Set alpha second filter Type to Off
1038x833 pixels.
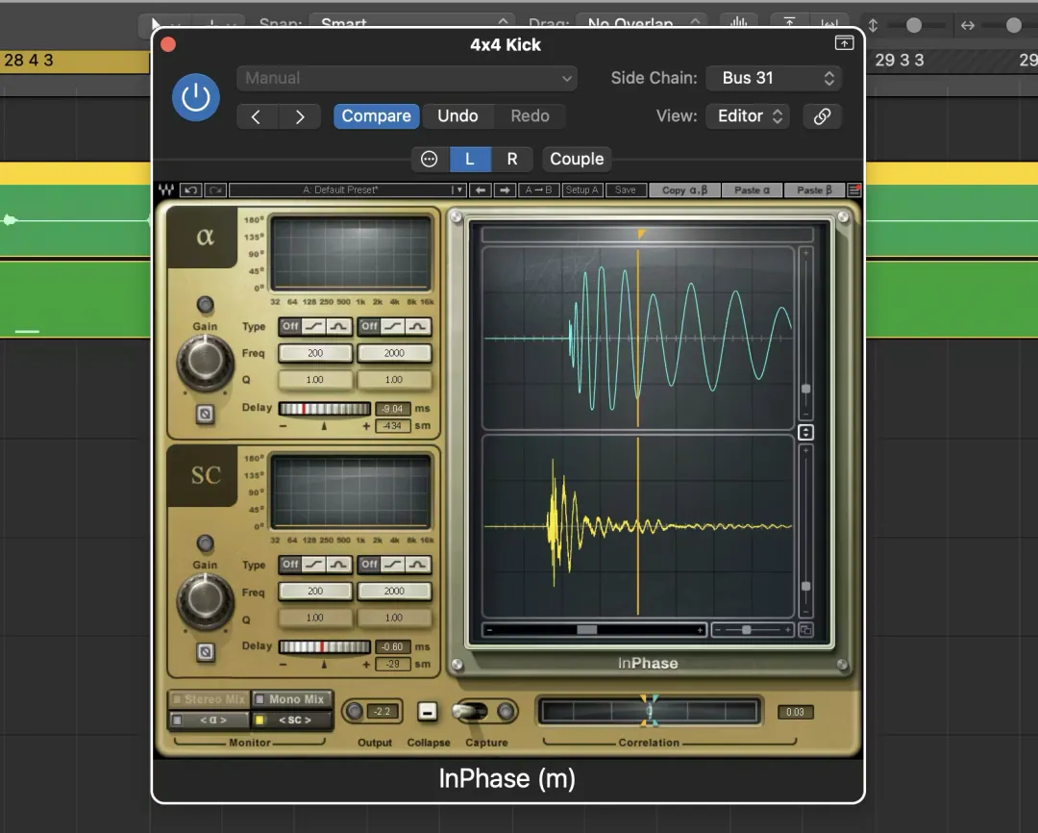(369, 326)
